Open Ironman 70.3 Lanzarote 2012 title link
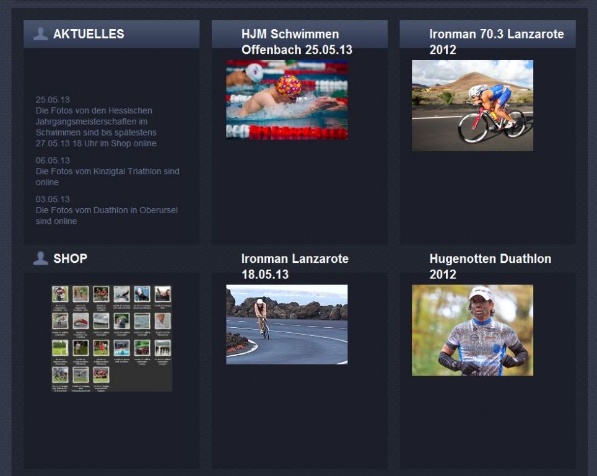This screenshot has width=597, height=476. coord(496,42)
